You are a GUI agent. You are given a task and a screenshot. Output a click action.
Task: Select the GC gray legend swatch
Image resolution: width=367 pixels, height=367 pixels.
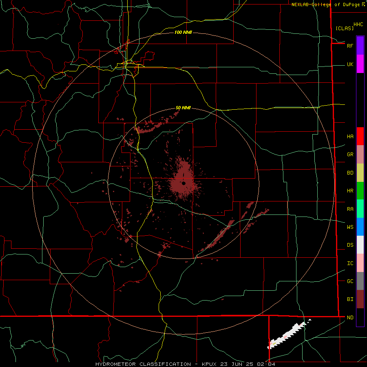tap(360, 281)
